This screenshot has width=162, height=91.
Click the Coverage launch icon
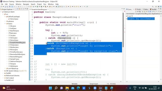click(x=41, y=7)
